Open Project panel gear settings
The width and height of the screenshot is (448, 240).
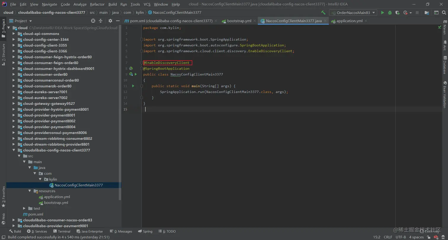(x=110, y=21)
